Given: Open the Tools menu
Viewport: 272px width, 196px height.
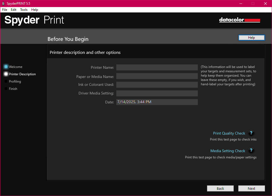Looking at the screenshot, I should 24,10.
